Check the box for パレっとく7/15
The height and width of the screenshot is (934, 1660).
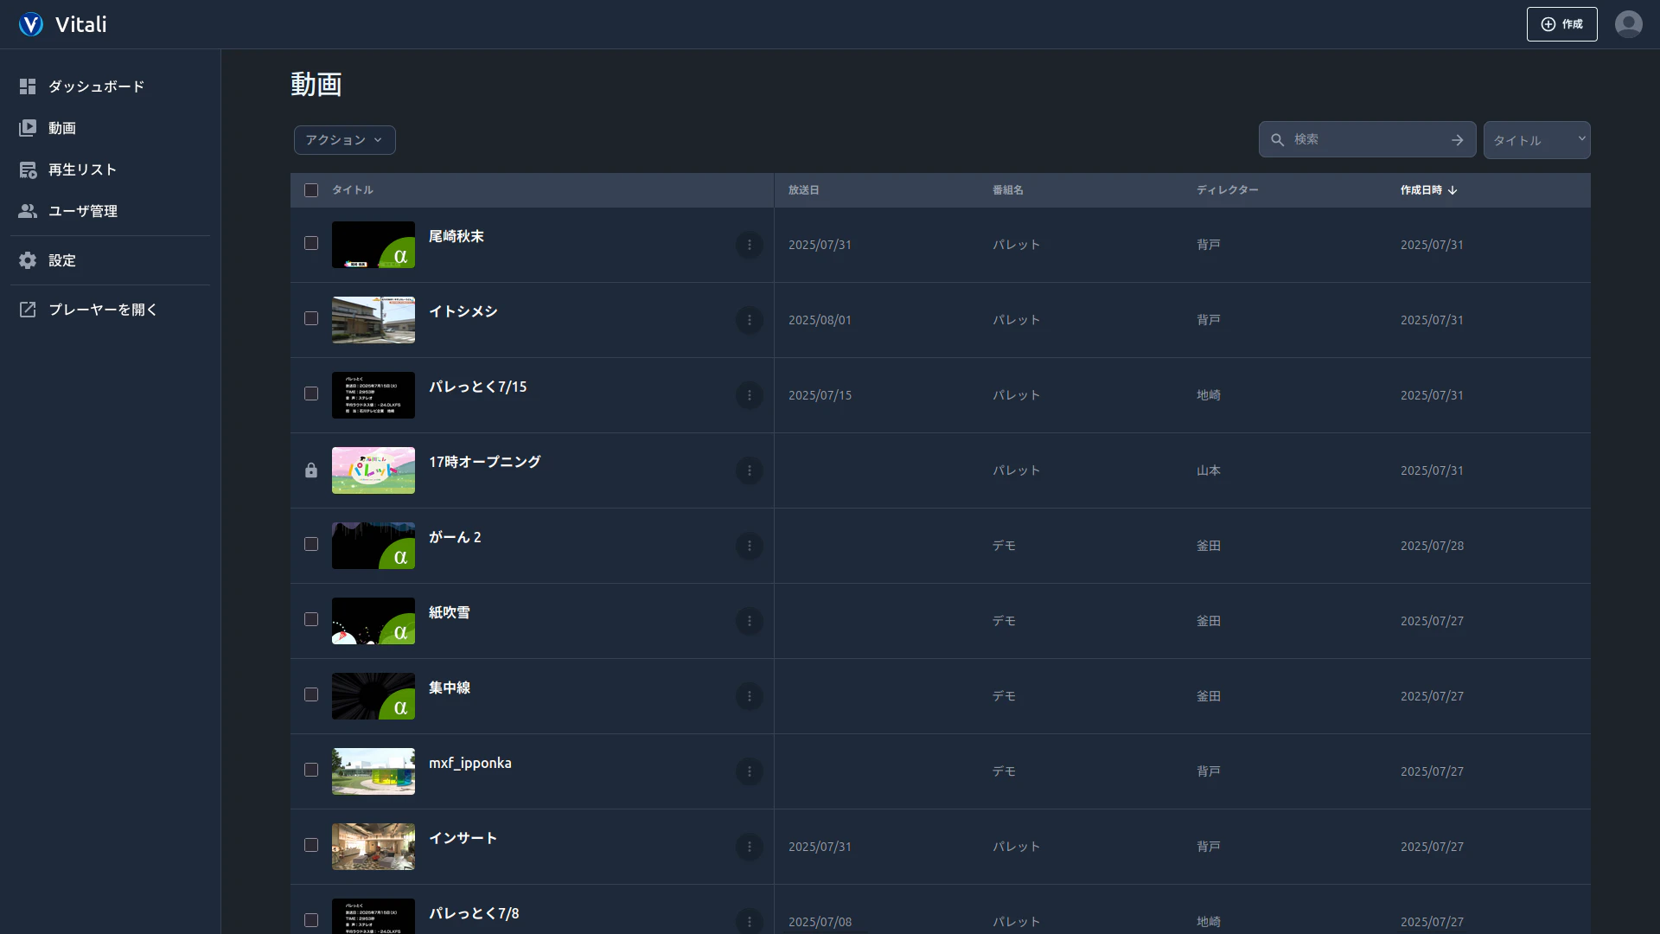[311, 393]
